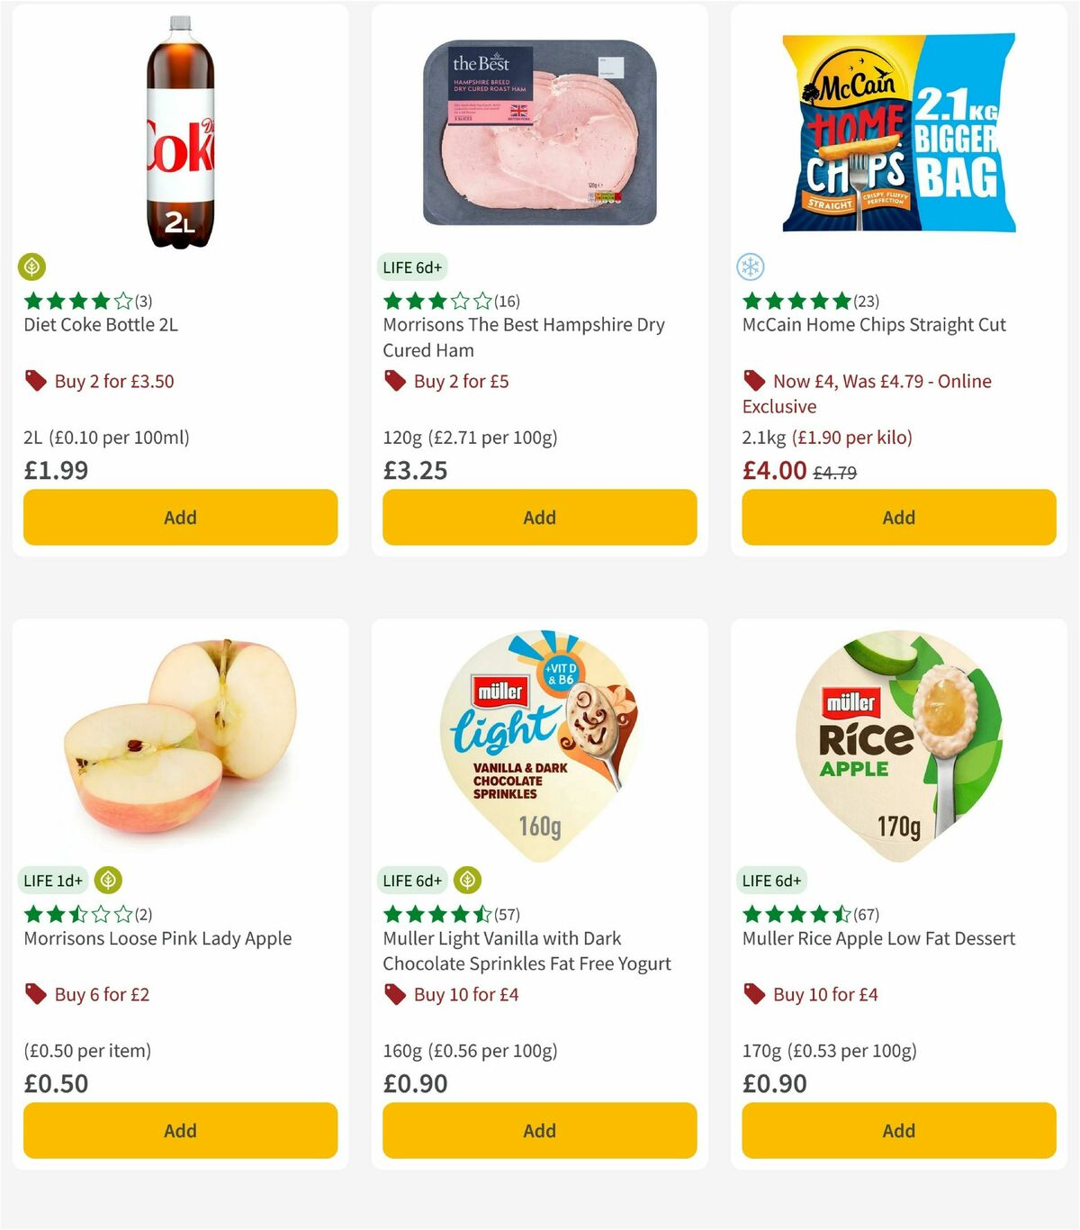Open the Diet Coke Bottle 2L product page

102,325
